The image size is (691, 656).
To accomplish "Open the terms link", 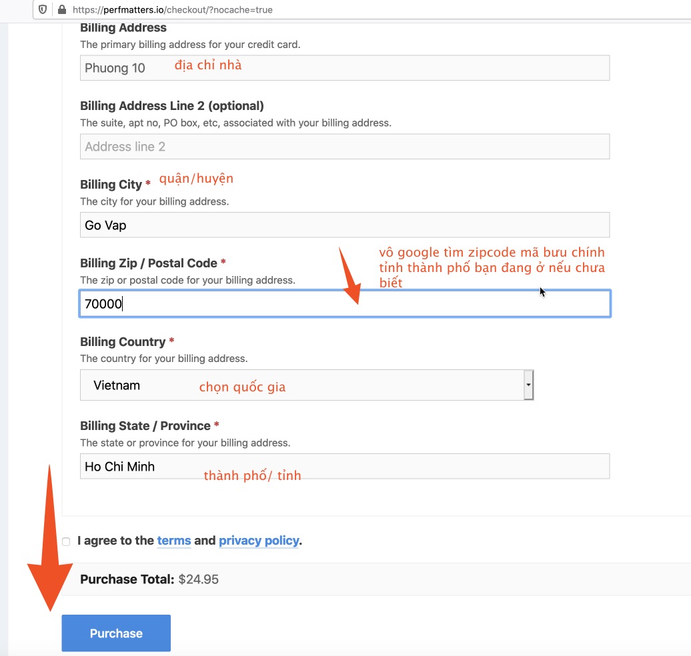I will click(x=174, y=541).
